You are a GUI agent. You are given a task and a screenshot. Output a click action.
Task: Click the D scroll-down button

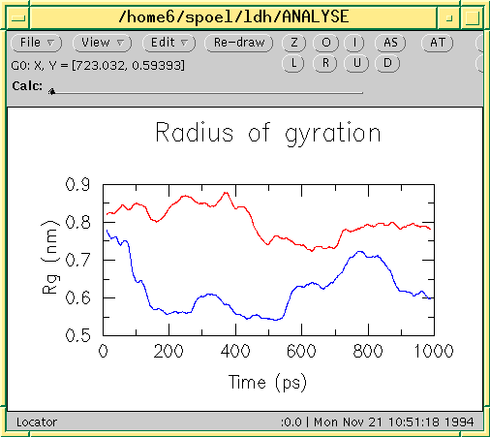tap(387, 63)
